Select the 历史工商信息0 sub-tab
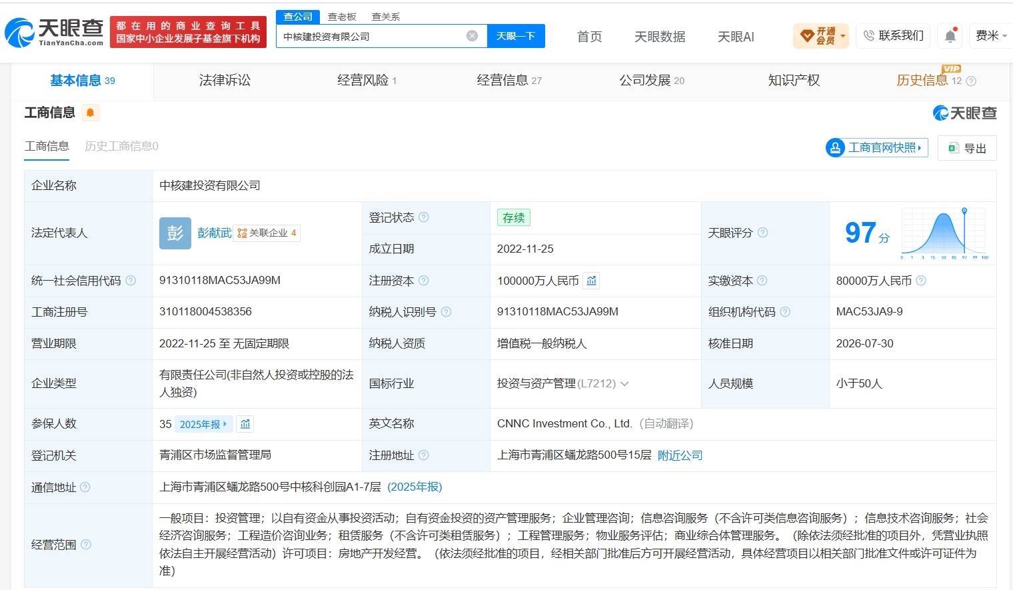1013x590 pixels. pos(121,147)
